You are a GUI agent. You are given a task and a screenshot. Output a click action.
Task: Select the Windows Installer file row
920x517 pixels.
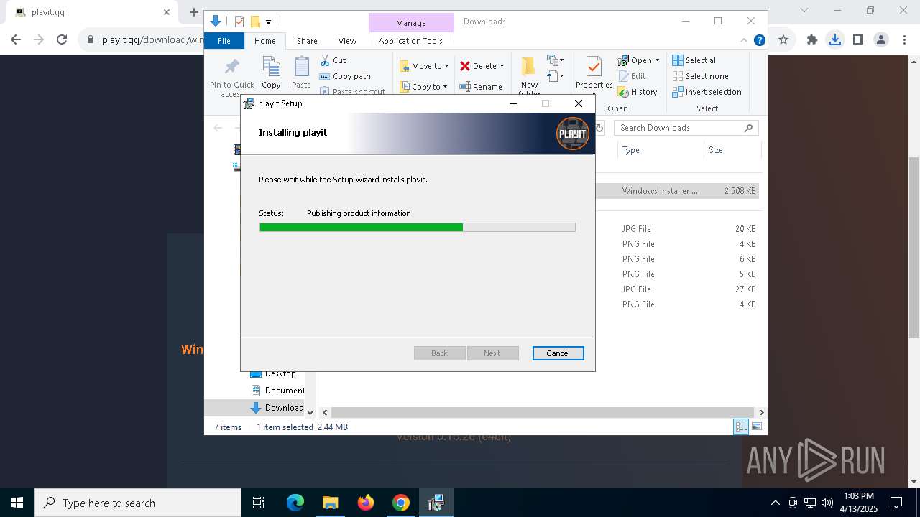click(676, 191)
